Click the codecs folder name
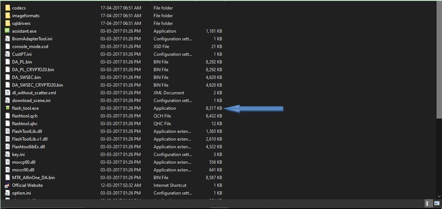The image size is (442, 209). coord(19,8)
